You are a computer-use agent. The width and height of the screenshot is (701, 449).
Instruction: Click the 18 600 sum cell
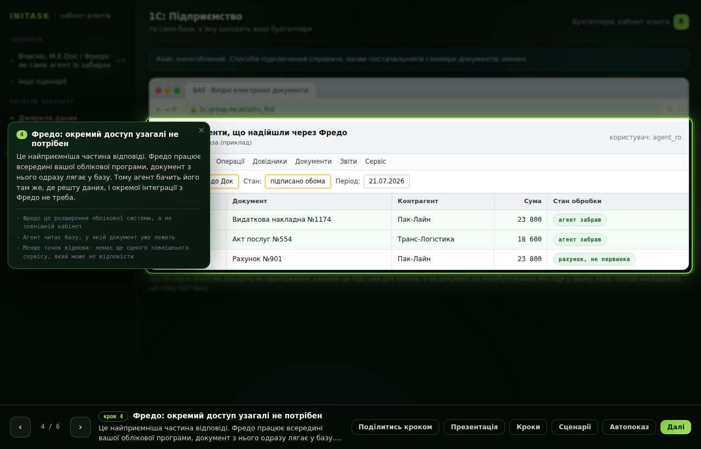click(521, 239)
